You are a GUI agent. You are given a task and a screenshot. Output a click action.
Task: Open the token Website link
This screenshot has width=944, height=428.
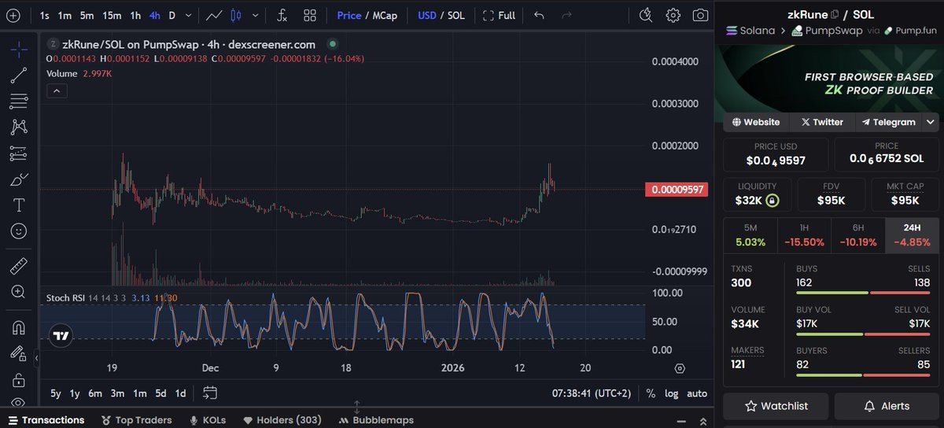(x=756, y=122)
